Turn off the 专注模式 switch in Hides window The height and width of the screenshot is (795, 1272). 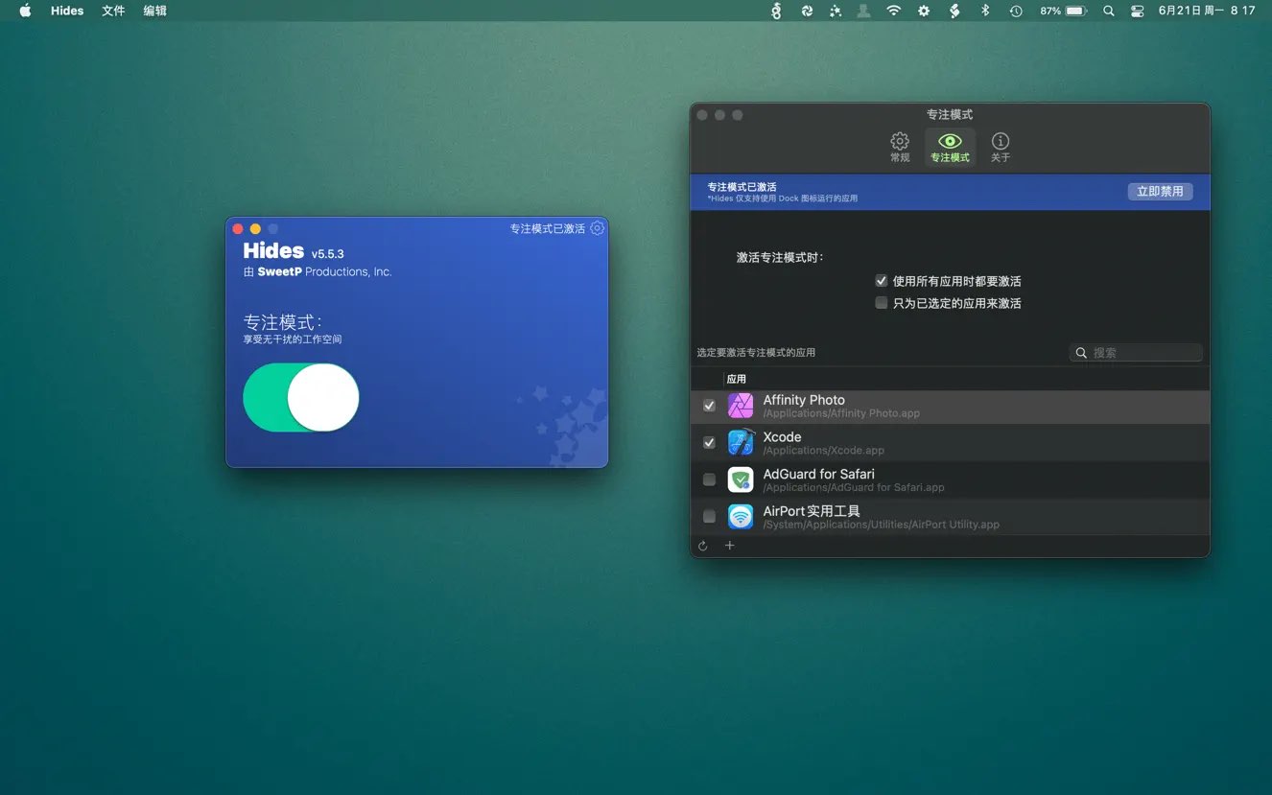301,397
